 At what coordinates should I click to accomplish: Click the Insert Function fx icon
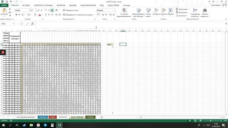32,24
